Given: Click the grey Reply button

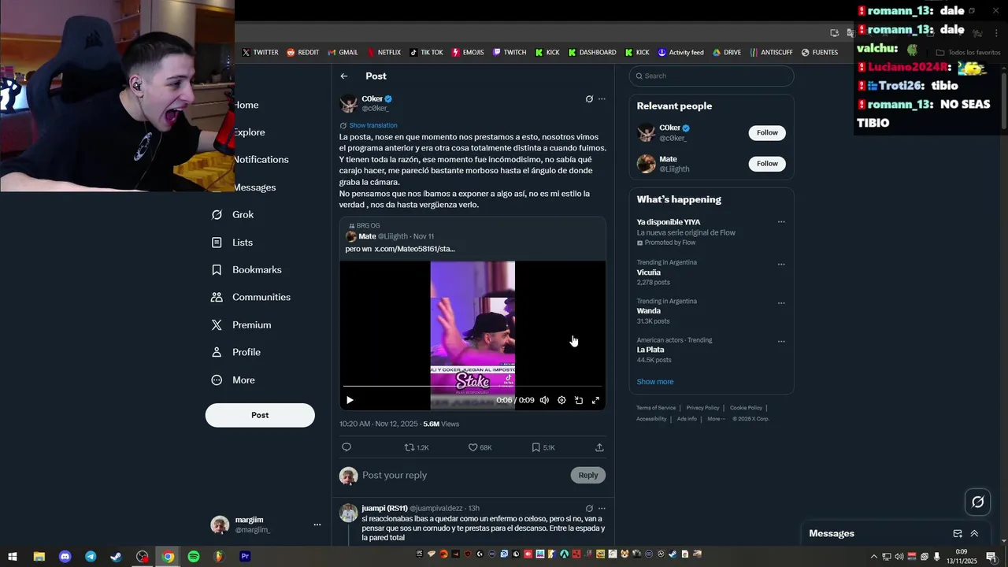Looking at the screenshot, I should (x=588, y=475).
